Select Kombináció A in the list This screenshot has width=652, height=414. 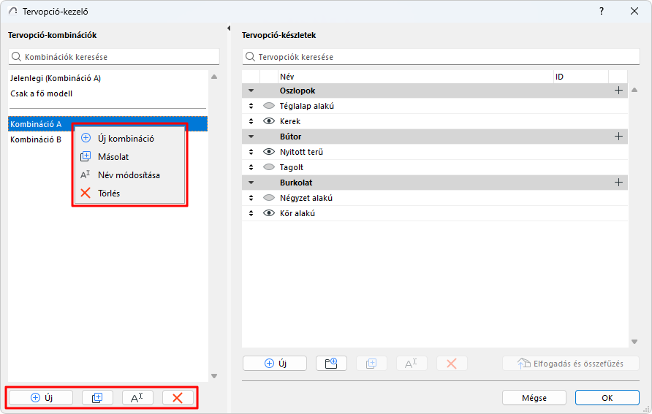tap(107, 124)
